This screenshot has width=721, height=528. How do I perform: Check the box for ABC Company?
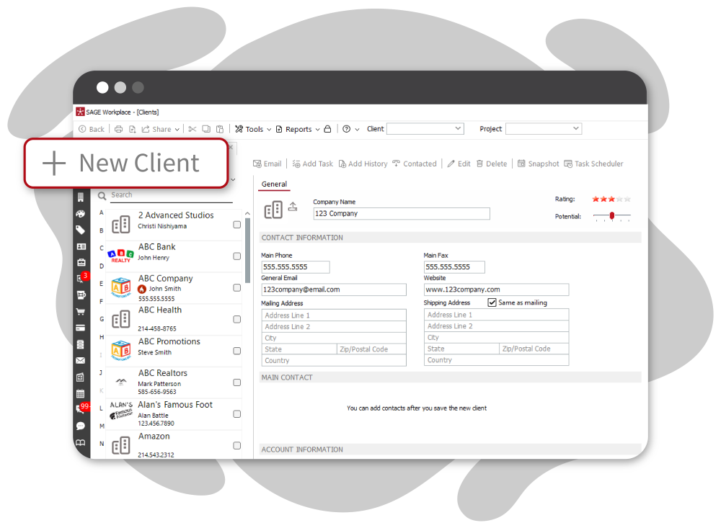236,287
